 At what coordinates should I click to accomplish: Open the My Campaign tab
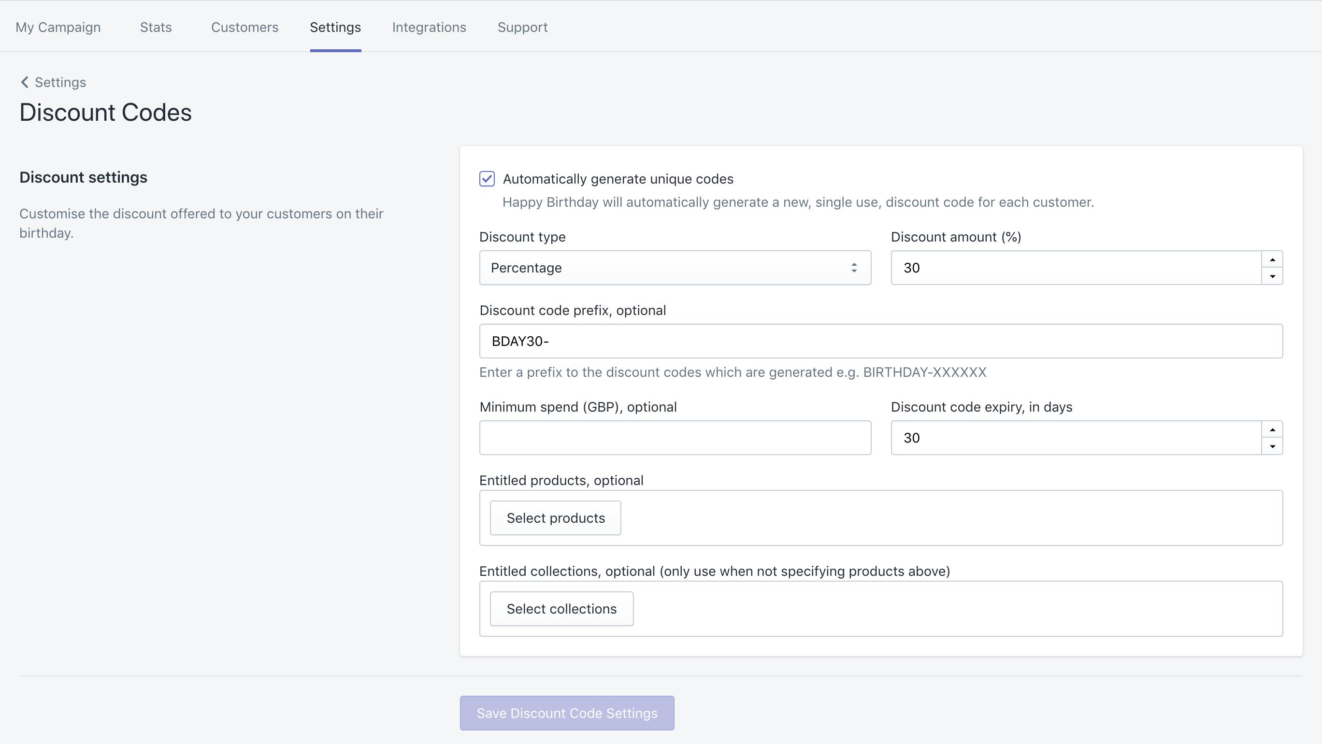tap(58, 27)
